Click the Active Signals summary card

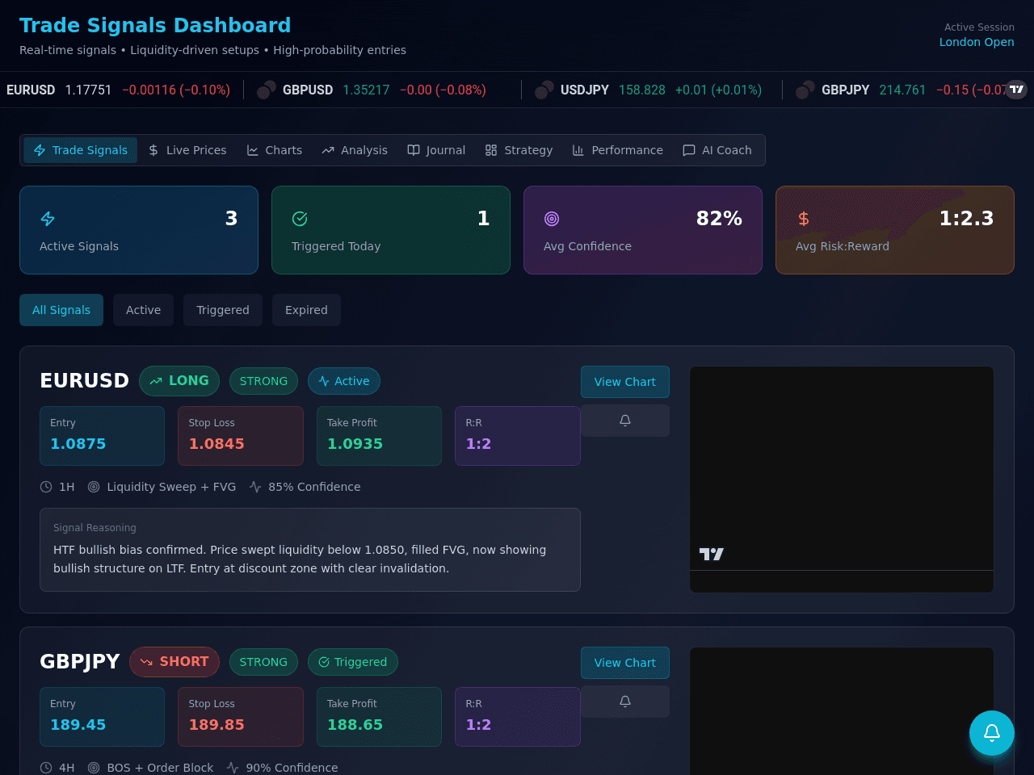pos(139,230)
